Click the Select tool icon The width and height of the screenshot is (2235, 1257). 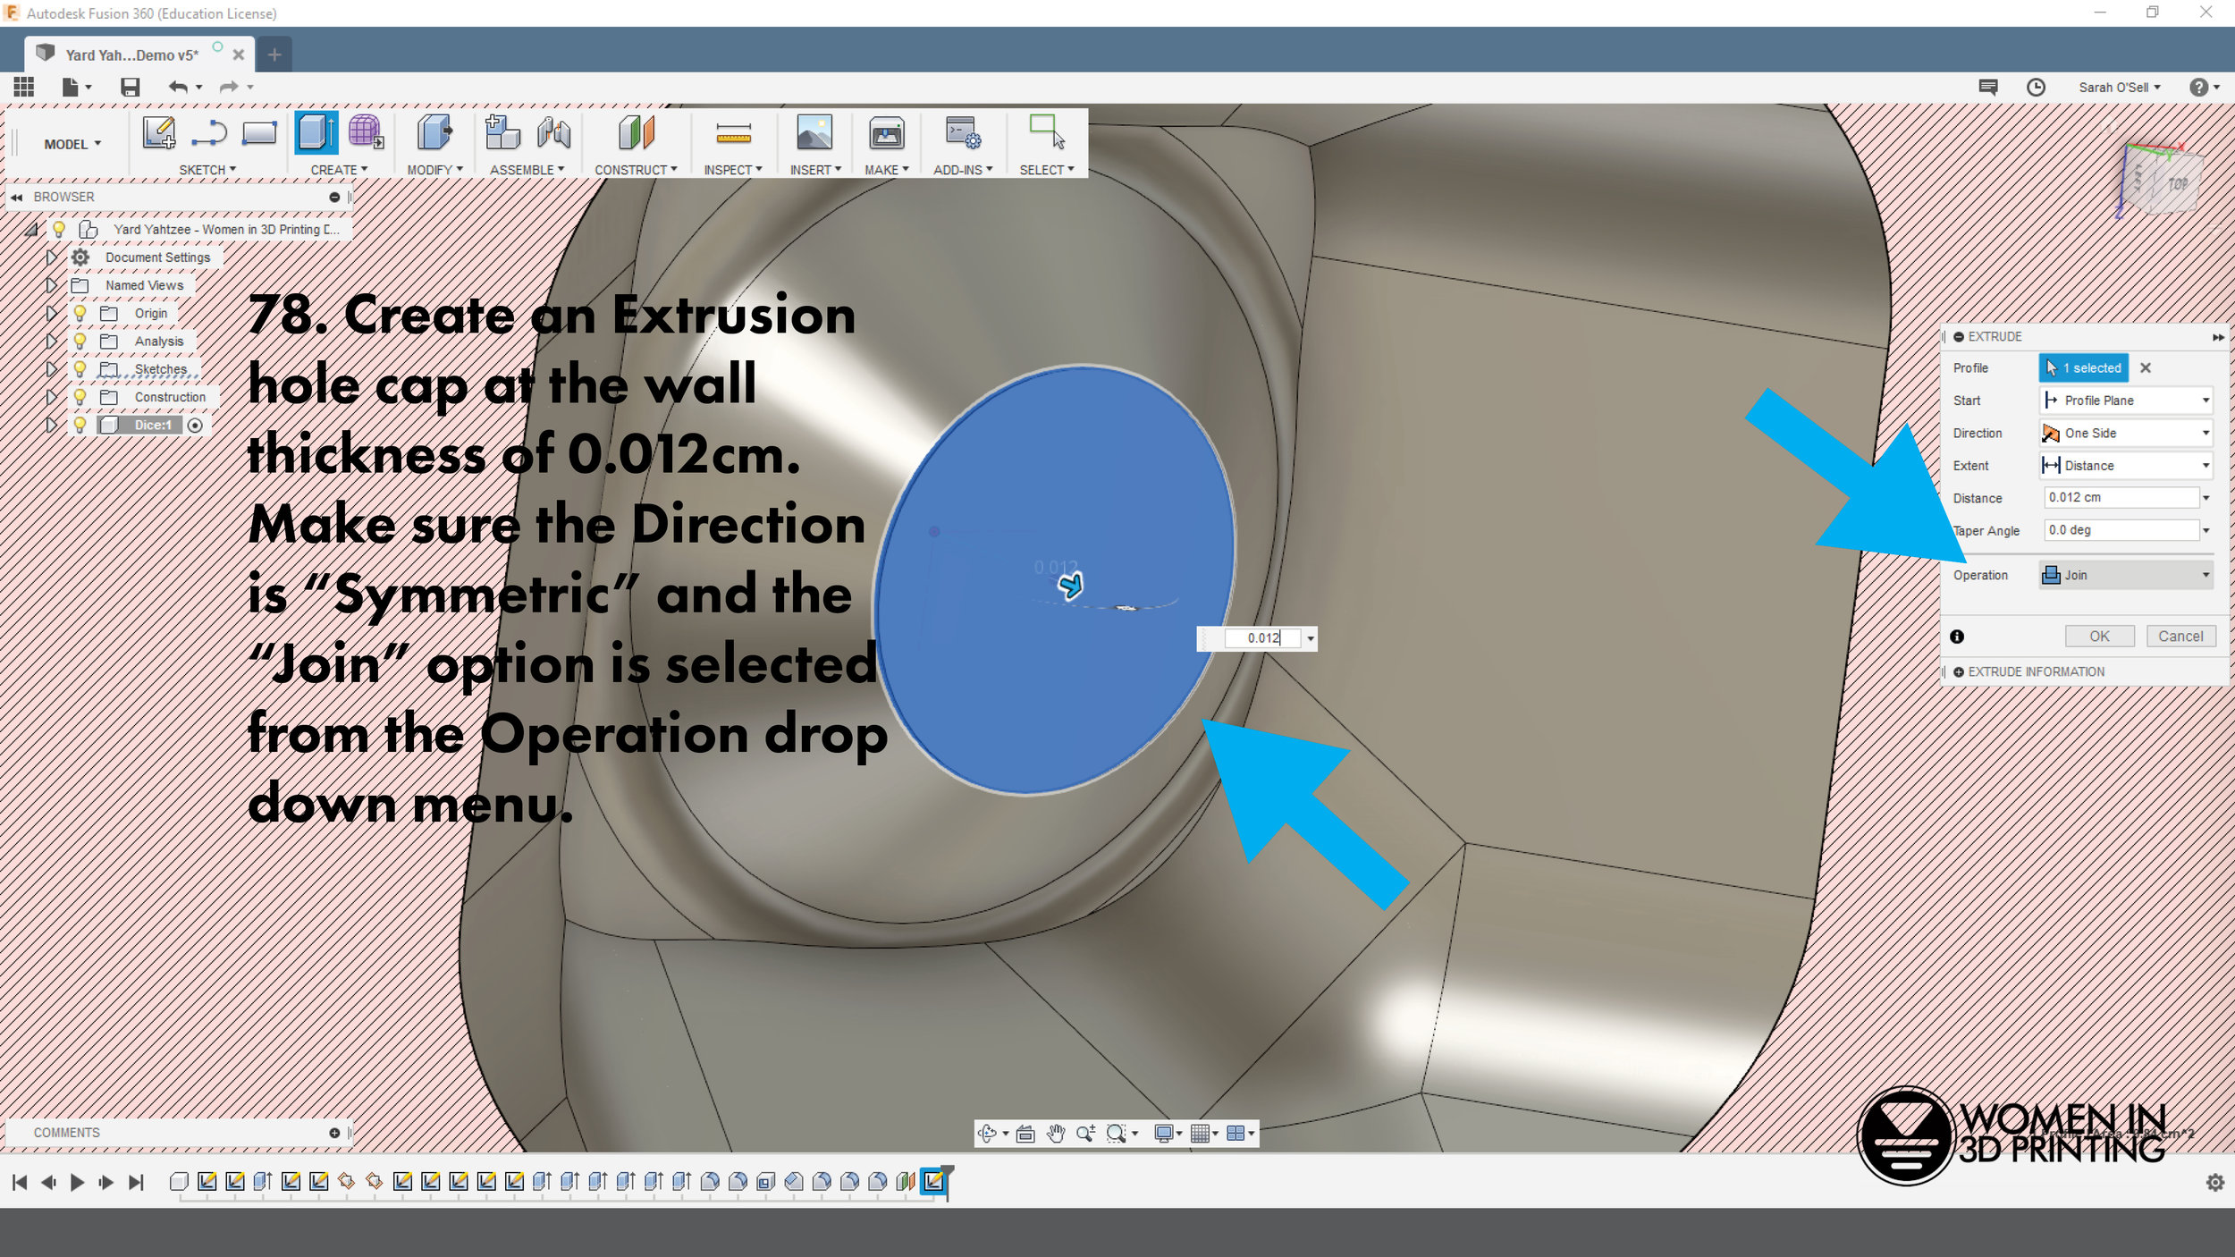pos(1047,132)
